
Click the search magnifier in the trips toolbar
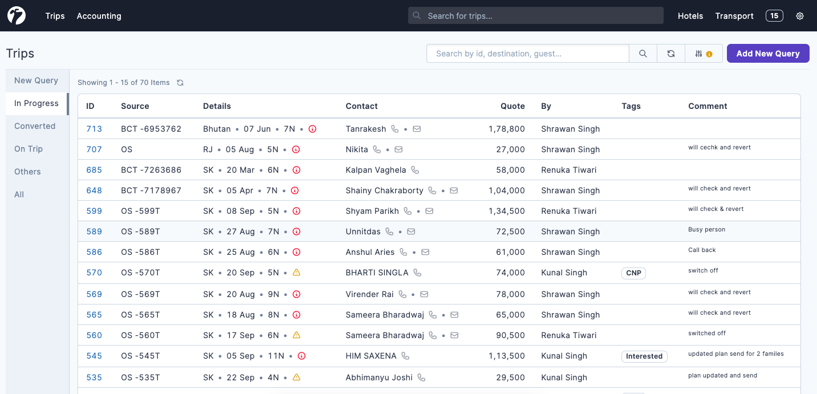(x=643, y=53)
